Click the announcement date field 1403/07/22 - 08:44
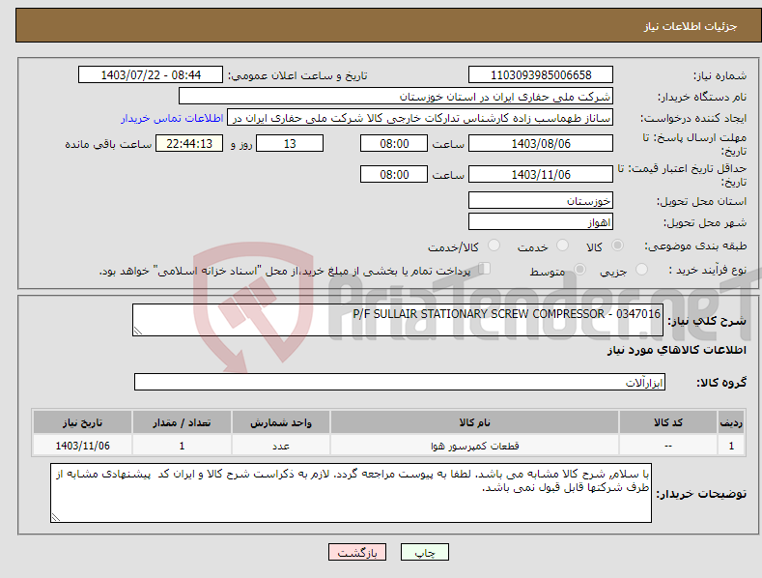This screenshot has height=578, width=762. (150, 75)
